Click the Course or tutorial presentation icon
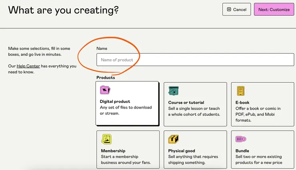This screenshot has height=170, width=296. tap(174, 91)
